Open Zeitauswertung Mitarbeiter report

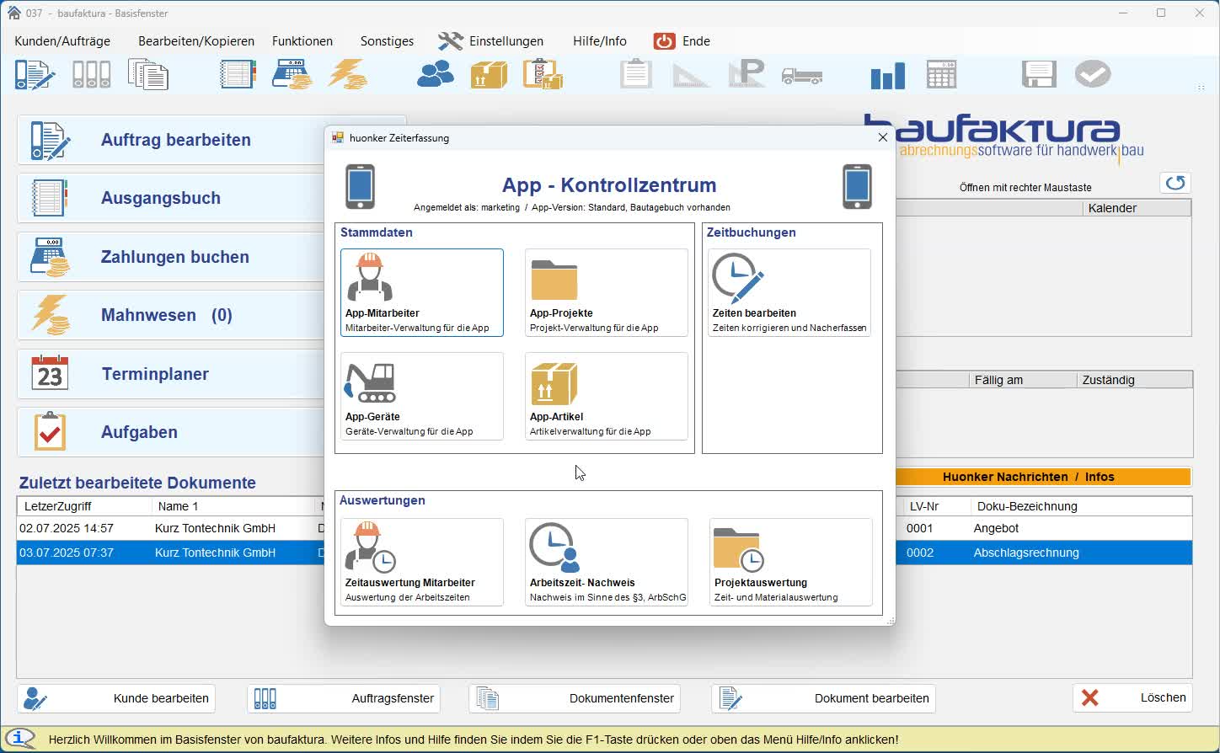(x=421, y=562)
